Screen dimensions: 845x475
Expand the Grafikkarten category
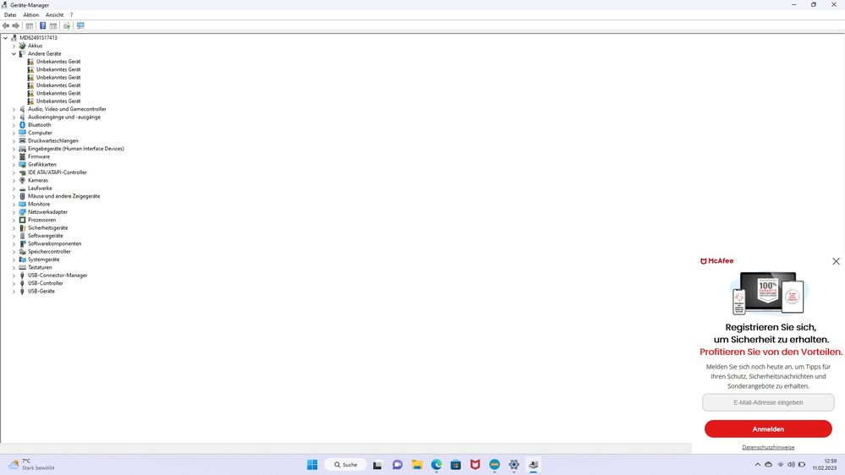point(14,165)
